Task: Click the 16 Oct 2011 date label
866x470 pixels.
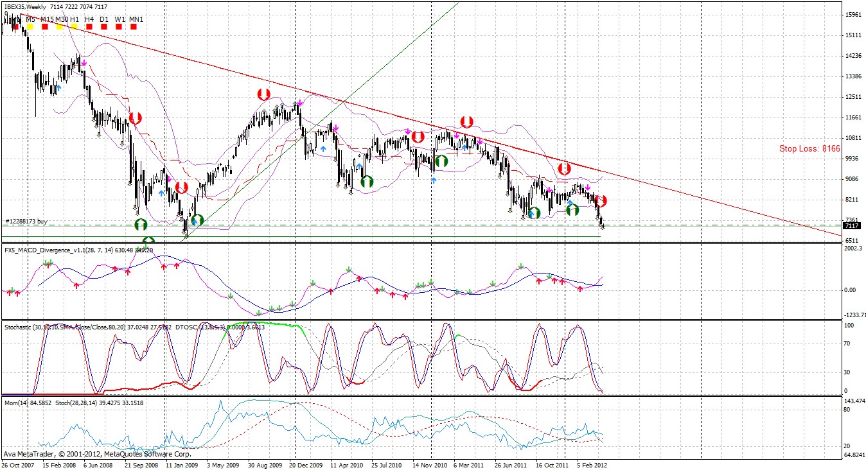Action: [552, 464]
